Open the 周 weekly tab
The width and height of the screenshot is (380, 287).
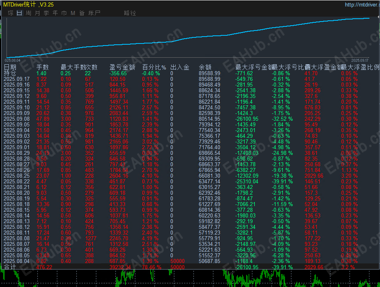point(28,13)
